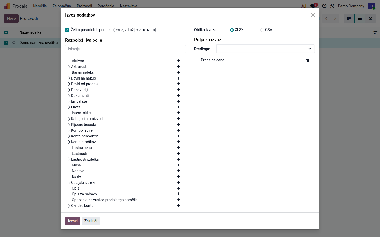Image resolution: width=380 pixels, height=237 pixels.
Task: Expand the Enota field group
Action: (69, 107)
